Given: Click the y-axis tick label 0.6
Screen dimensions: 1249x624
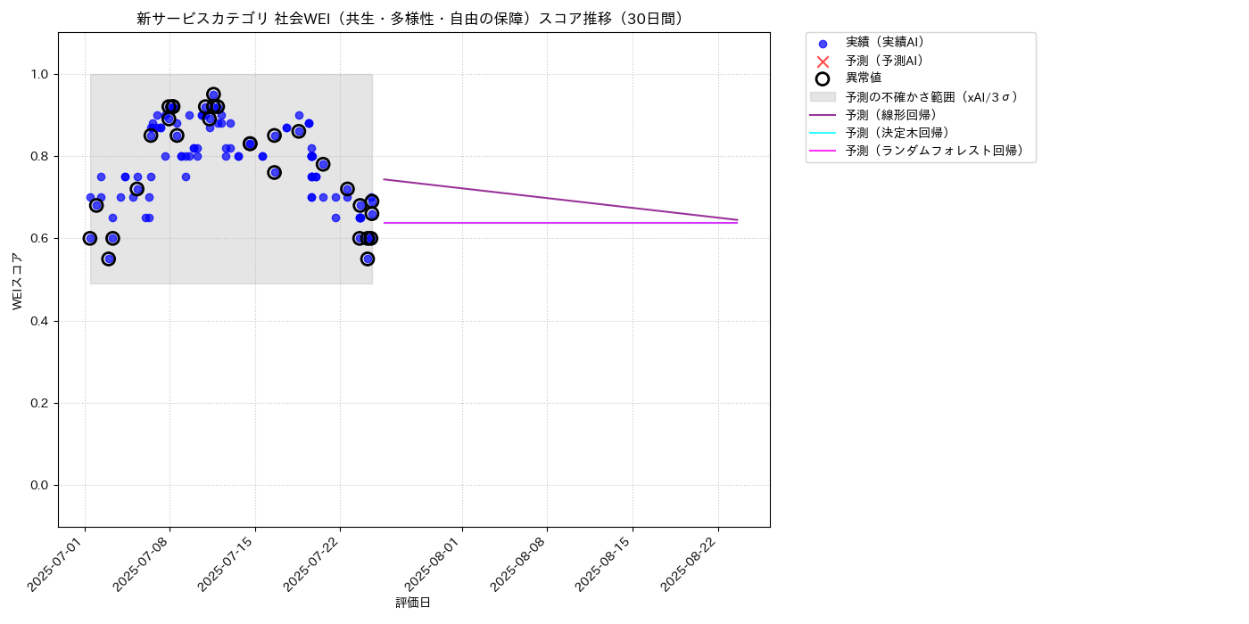Looking at the screenshot, I should 41,238.
